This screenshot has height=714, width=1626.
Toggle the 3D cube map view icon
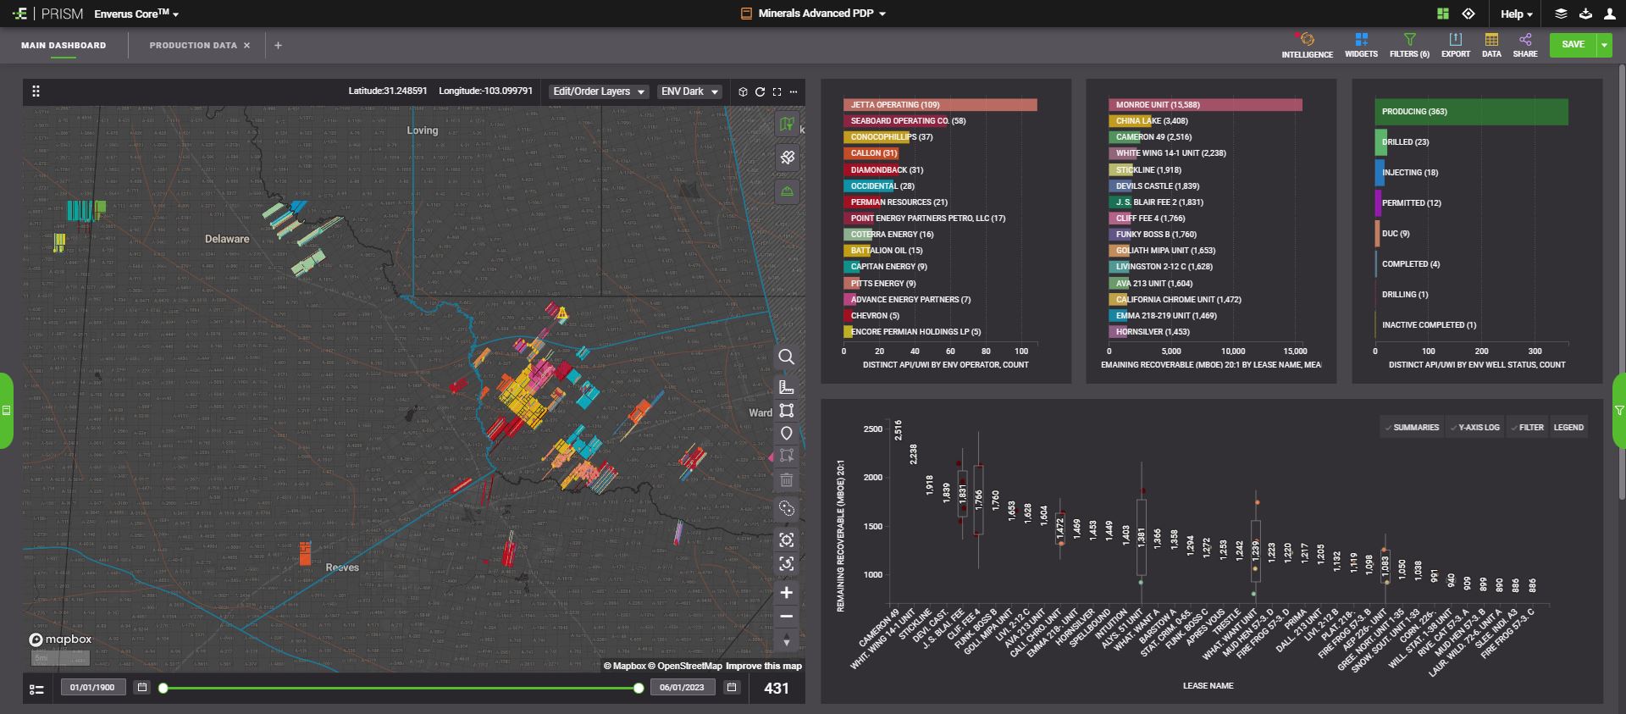(x=743, y=91)
